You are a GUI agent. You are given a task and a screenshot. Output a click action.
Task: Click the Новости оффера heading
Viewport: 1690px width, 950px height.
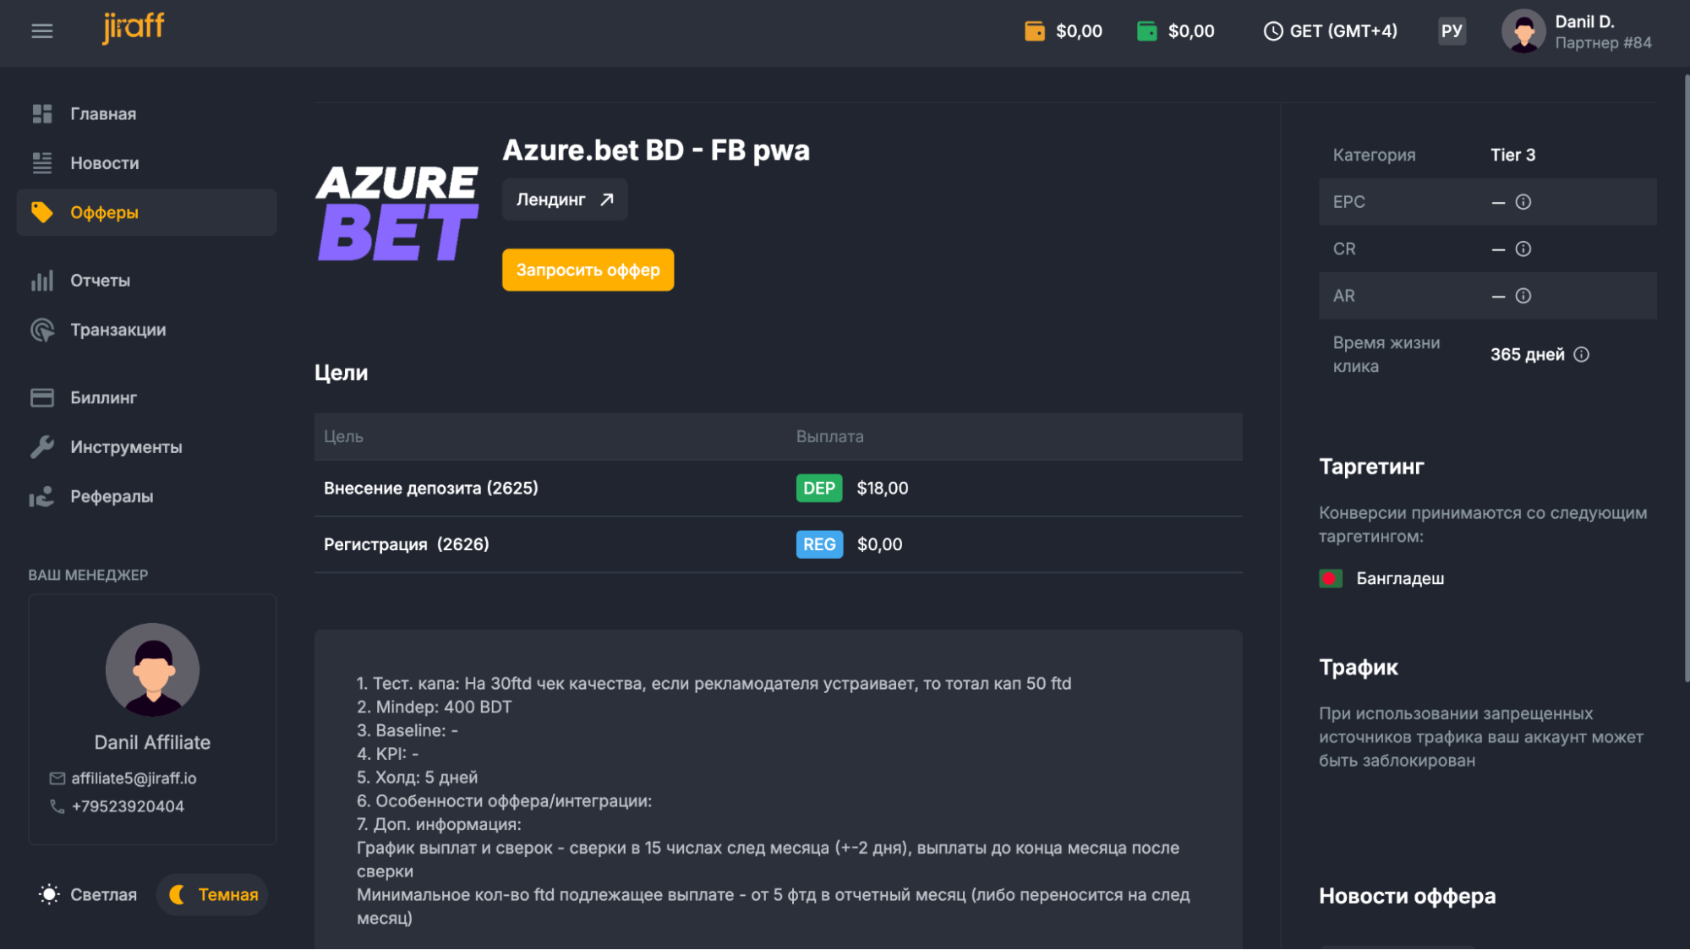pos(1407,896)
